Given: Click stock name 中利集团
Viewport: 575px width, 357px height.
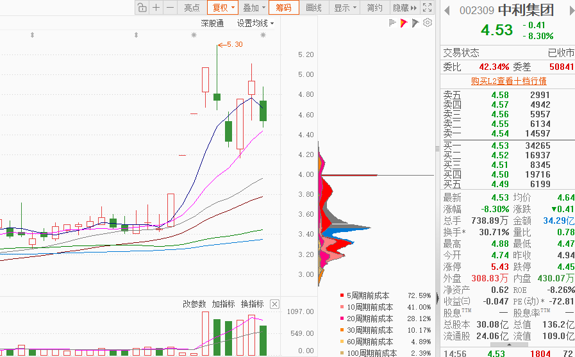Looking at the screenshot, I should tap(526, 10).
